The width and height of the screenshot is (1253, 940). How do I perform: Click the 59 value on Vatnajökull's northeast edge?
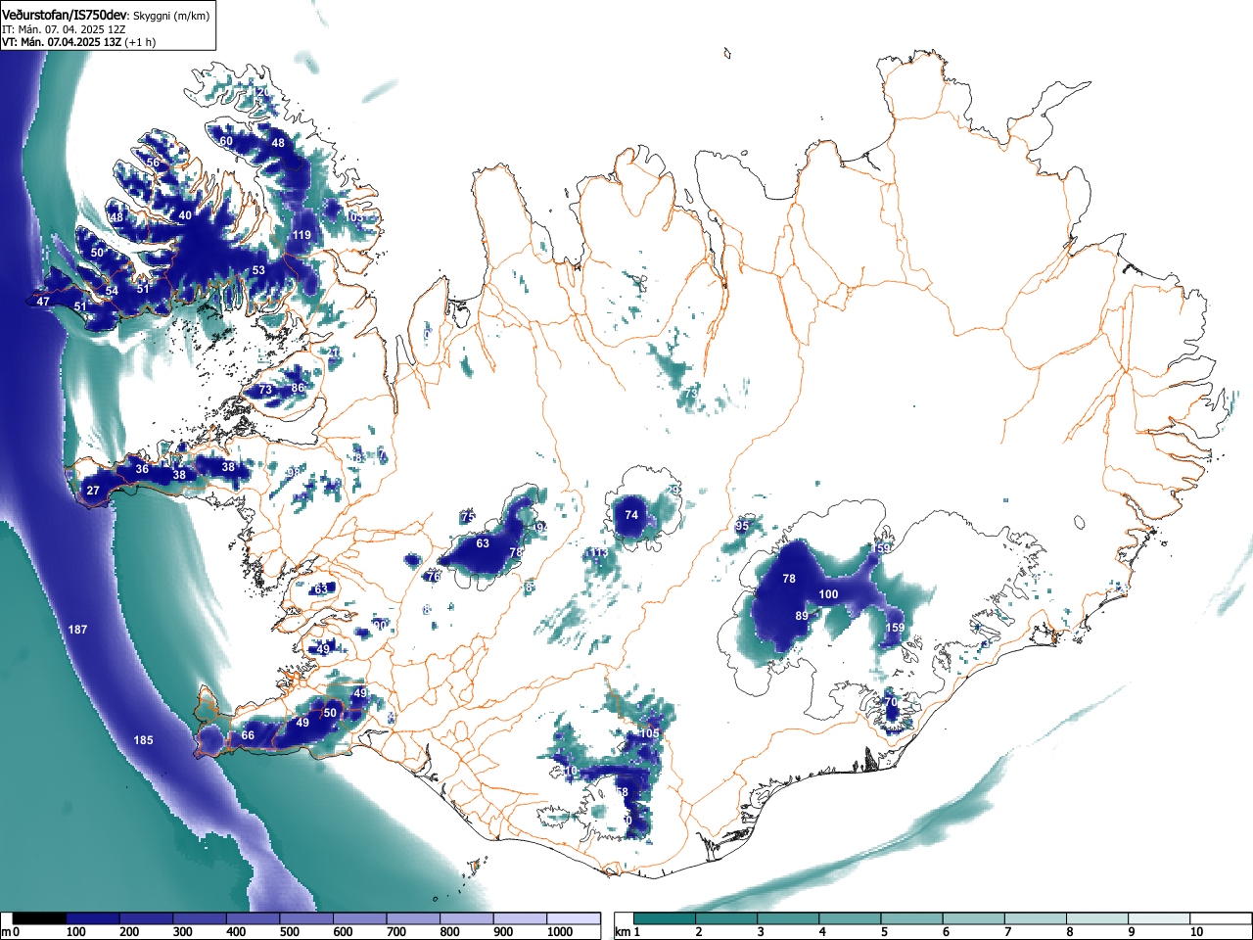[x=883, y=549]
